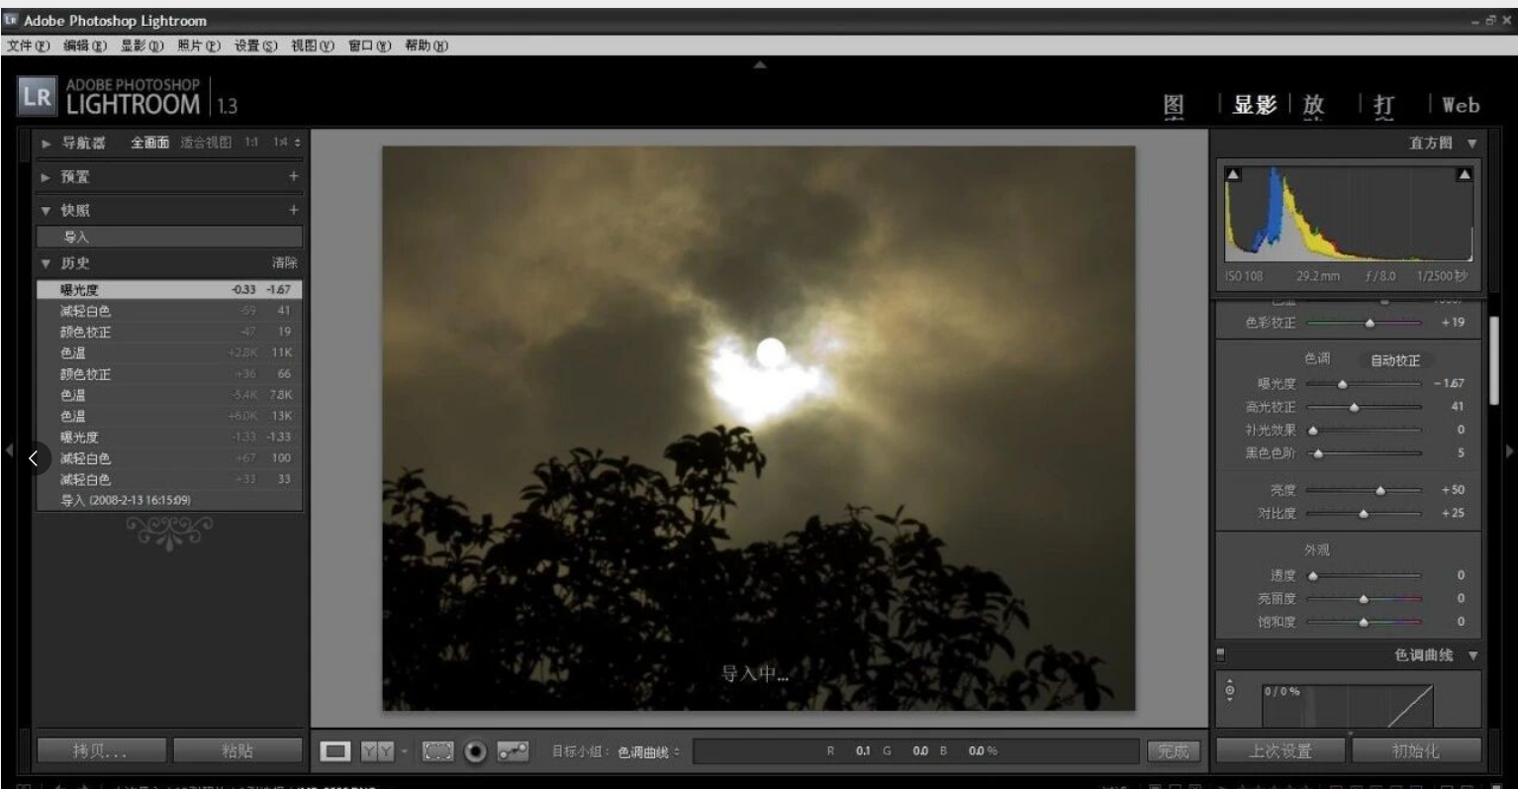Expand the 导航器 navigator panel
Screen dimensions: 1518x789
point(47,144)
